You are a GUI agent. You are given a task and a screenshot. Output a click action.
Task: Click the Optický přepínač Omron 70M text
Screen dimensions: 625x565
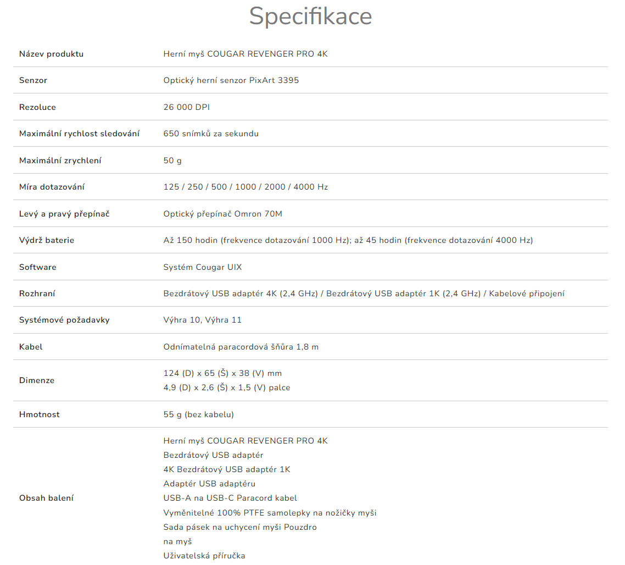[222, 214]
